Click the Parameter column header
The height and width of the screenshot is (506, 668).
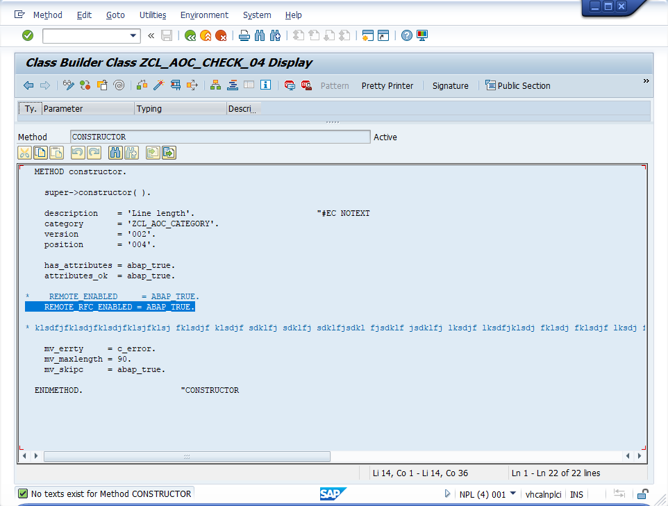point(88,108)
